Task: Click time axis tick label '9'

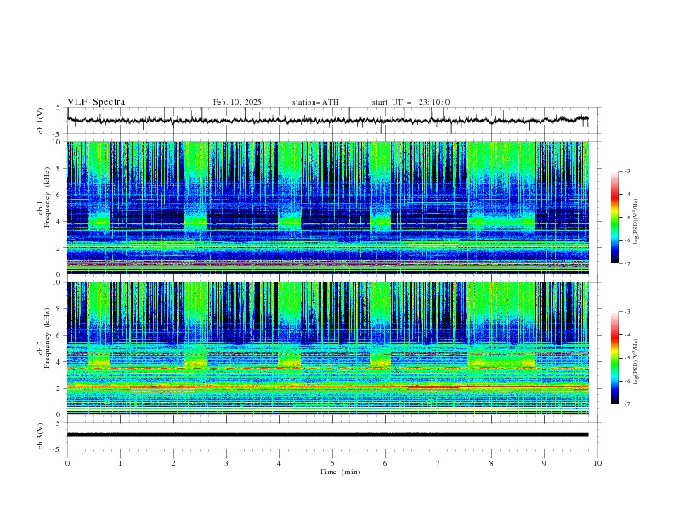Action: point(544,463)
